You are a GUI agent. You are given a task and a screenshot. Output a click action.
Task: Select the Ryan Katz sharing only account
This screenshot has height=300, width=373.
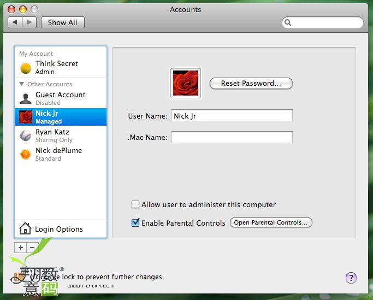tap(61, 136)
